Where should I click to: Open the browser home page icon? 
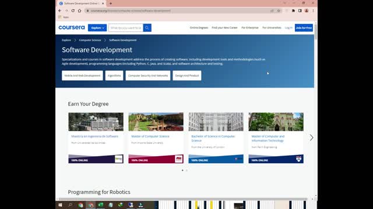click(x=79, y=10)
